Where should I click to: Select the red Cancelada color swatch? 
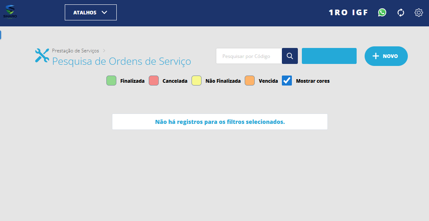coord(154,81)
